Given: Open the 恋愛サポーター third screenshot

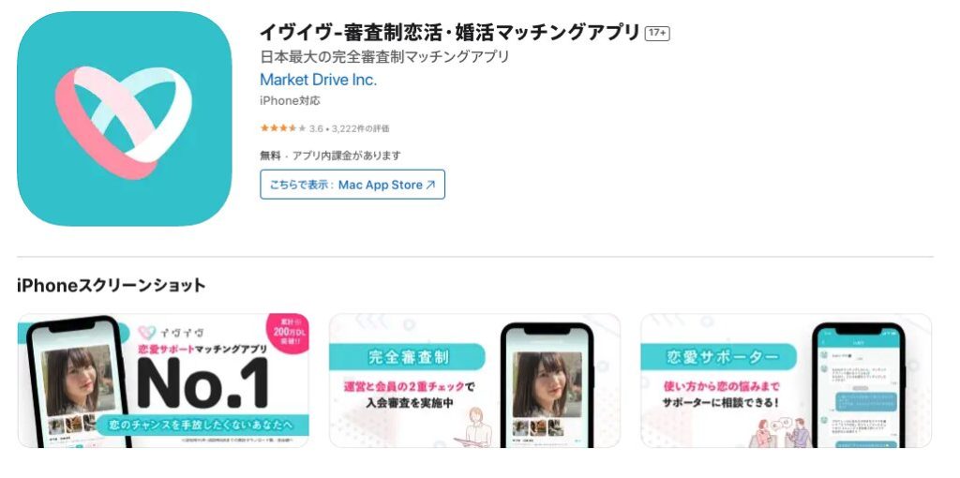Looking at the screenshot, I should pos(787,381).
